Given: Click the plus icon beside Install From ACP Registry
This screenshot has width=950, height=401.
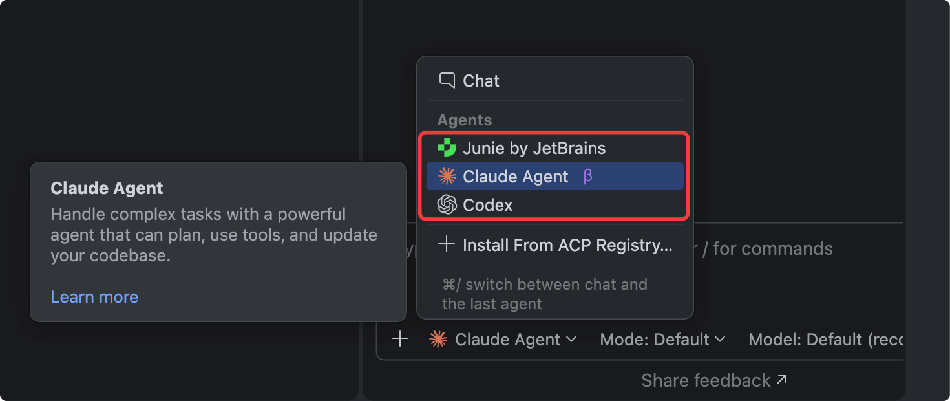Looking at the screenshot, I should tap(447, 245).
